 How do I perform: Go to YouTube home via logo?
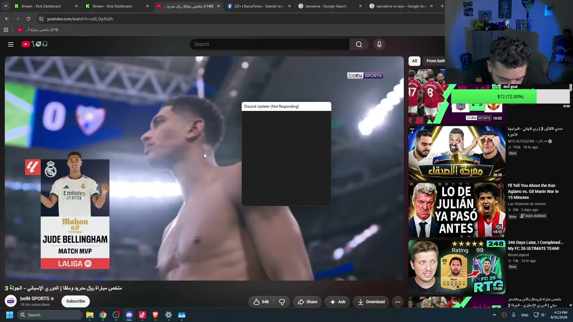[x=34, y=44]
